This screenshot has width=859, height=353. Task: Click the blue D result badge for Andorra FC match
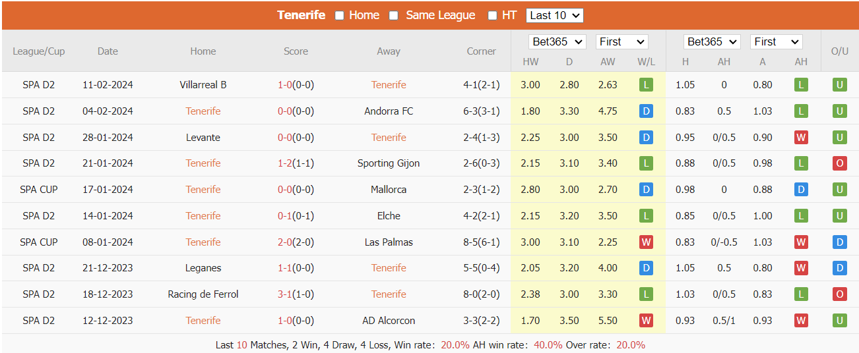click(x=646, y=111)
